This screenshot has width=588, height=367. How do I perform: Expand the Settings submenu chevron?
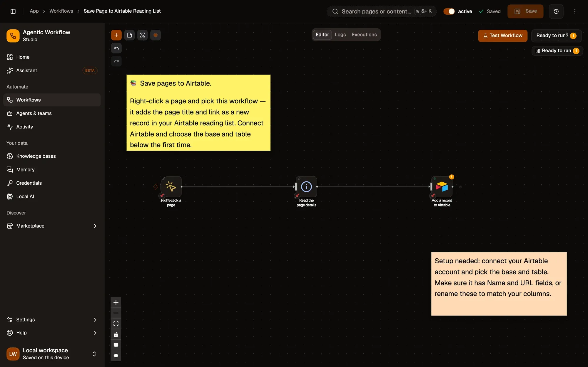point(95,319)
